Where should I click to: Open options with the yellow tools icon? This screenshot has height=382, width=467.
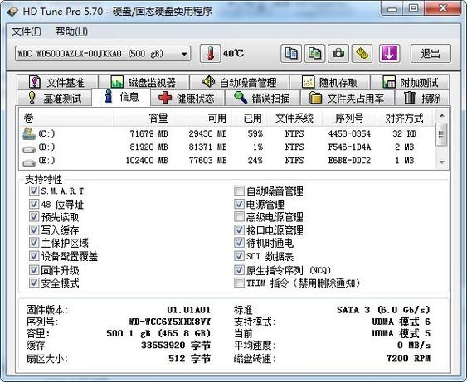[362, 54]
